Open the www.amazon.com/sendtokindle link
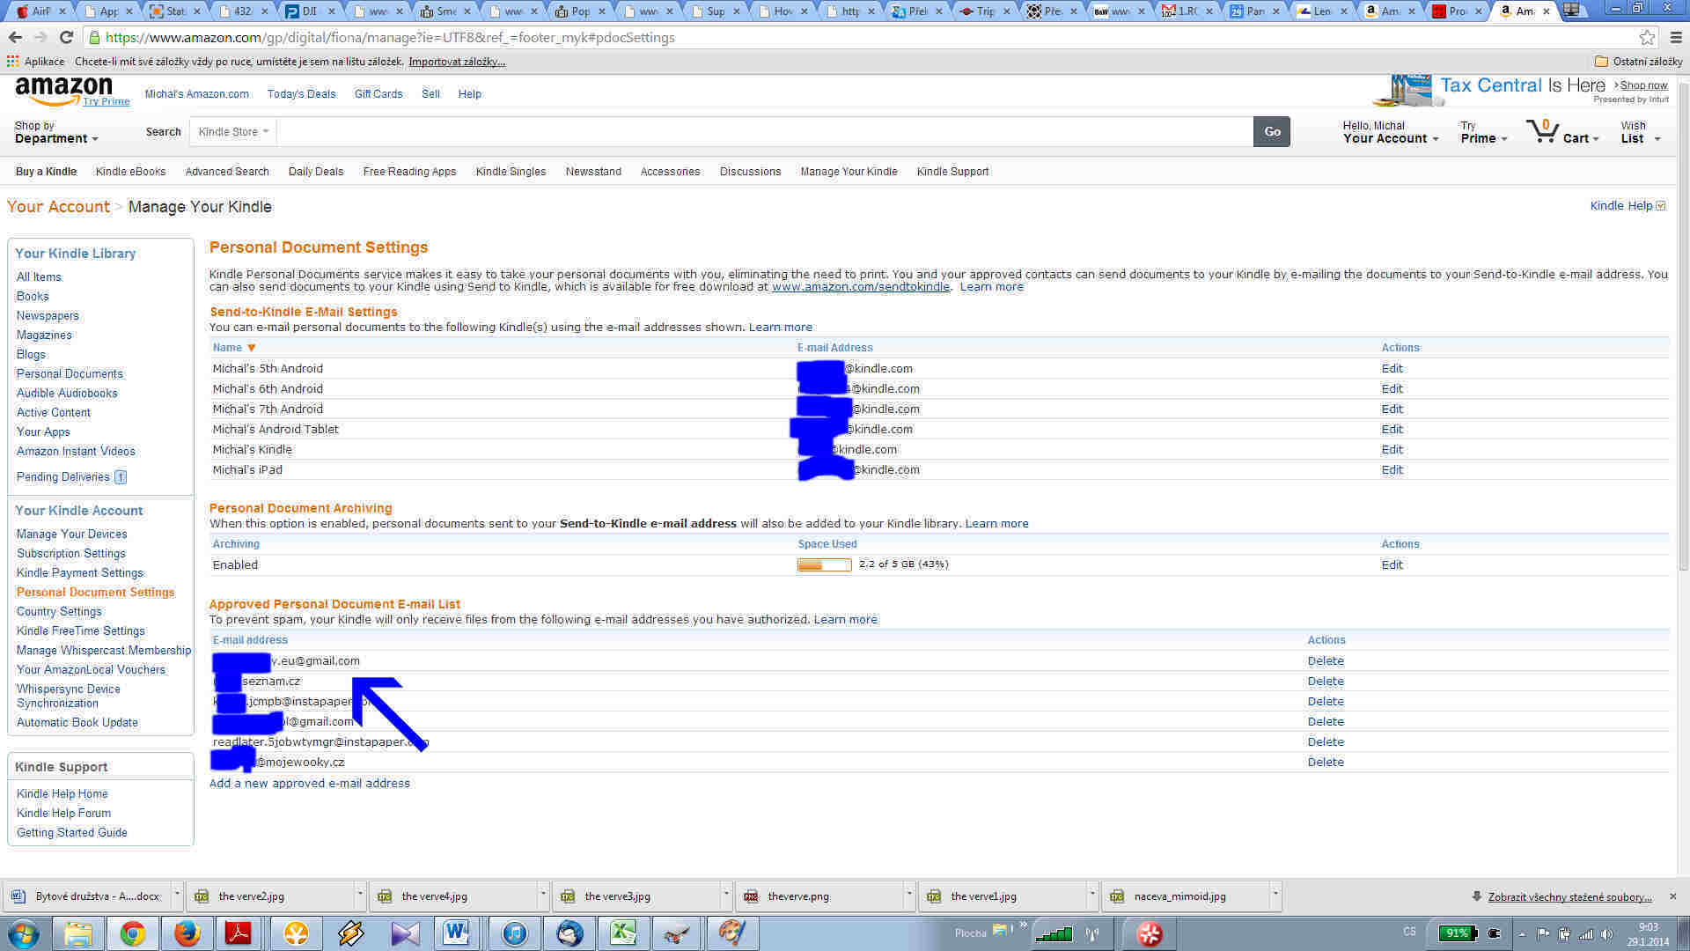 [x=860, y=287]
